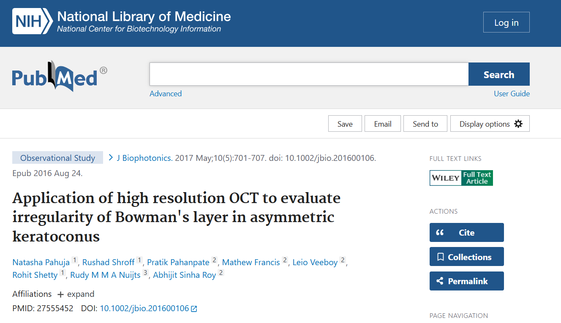Select the Collections bookmark icon
The width and height of the screenshot is (561, 323).
[441, 256]
